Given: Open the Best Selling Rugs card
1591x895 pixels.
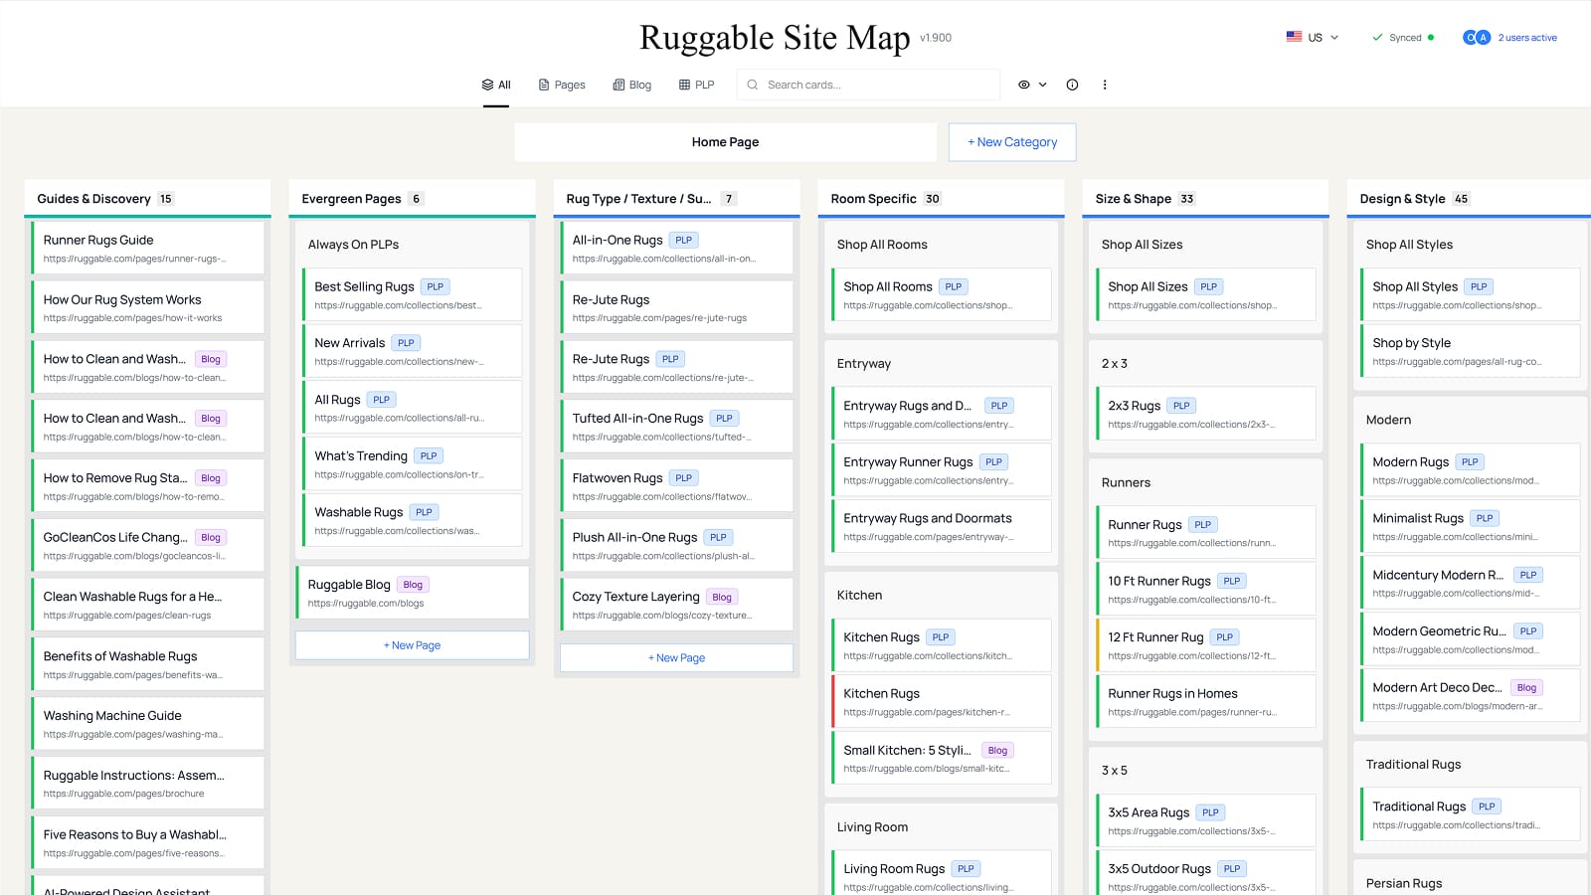Looking at the screenshot, I should 413,294.
